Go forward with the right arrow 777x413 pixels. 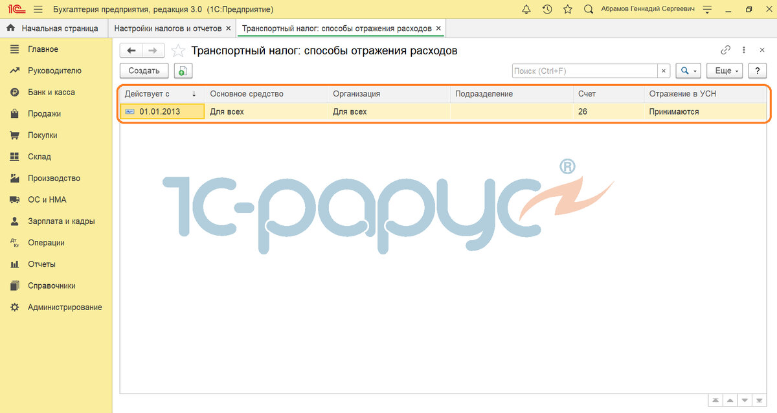(153, 50)
